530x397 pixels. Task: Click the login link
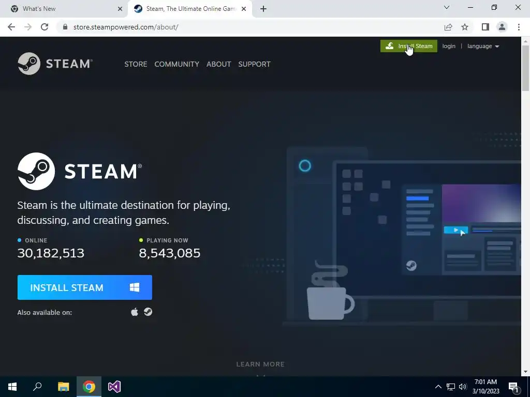pos(449,46)
